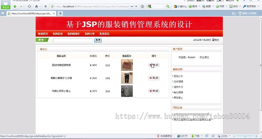Zoom in with the green plus button

256,136
